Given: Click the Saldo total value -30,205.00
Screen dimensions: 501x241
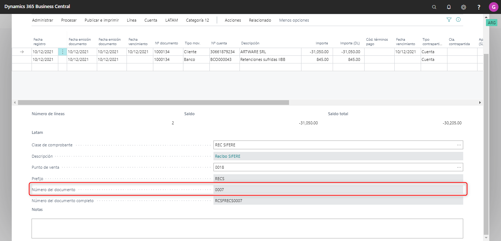Looking at the screenshot, I should pyautogui.click(x=452, y=123).
